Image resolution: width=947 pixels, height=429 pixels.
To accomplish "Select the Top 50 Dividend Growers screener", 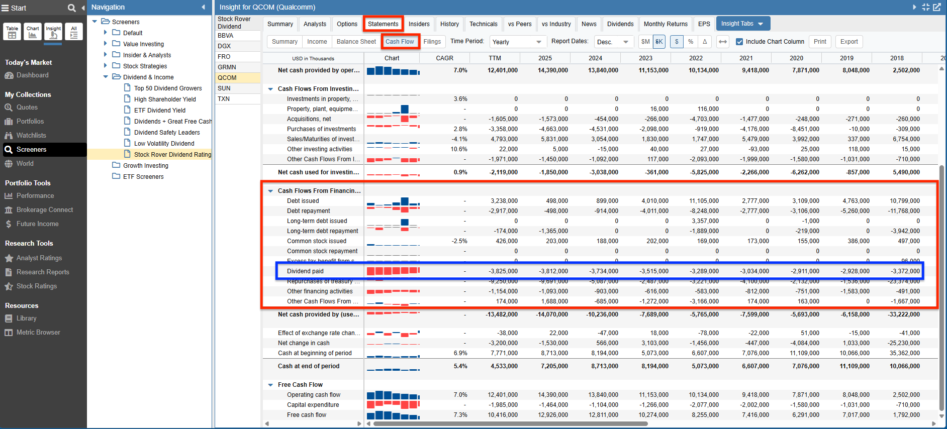I will 168,88.
